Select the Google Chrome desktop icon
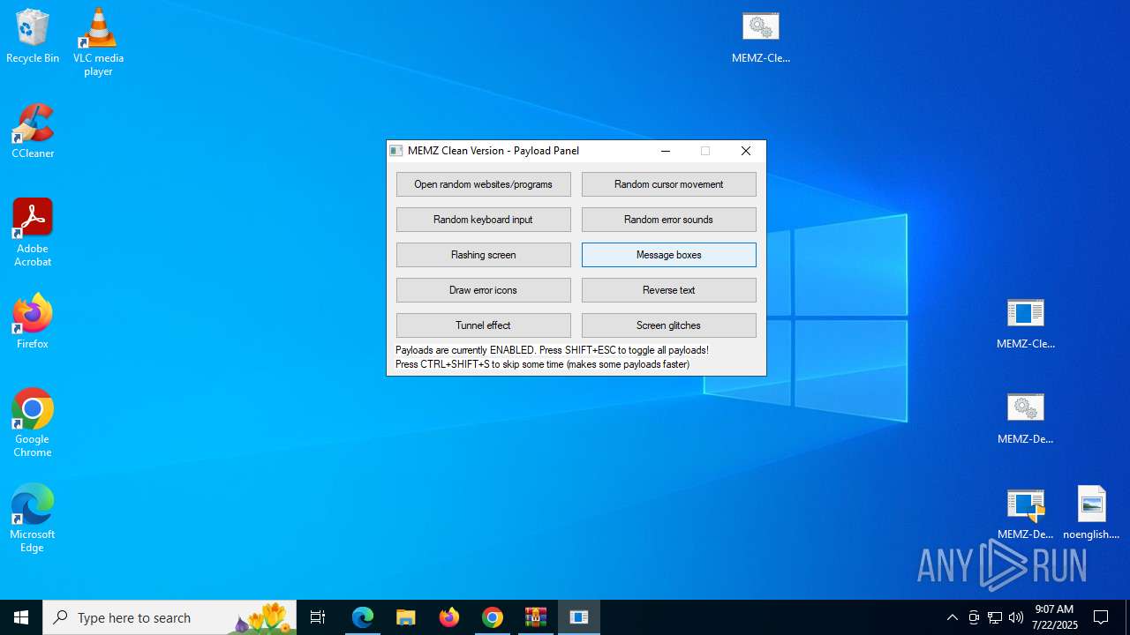Viewport: 1130px width, 635px height. point(33,423)
